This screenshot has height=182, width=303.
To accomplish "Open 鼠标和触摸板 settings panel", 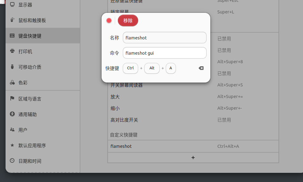I will click(43, 20).
